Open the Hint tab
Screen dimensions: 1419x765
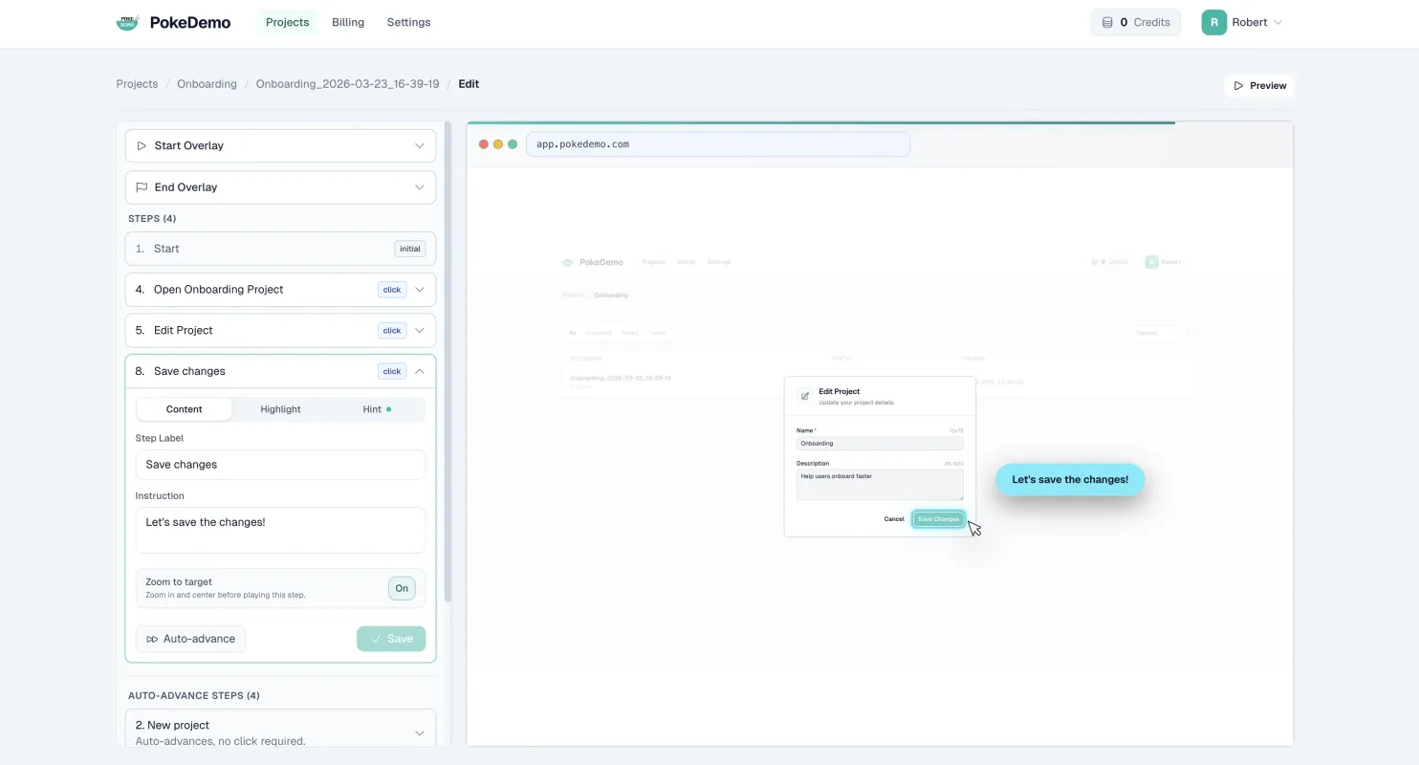(x=377, y=409)
